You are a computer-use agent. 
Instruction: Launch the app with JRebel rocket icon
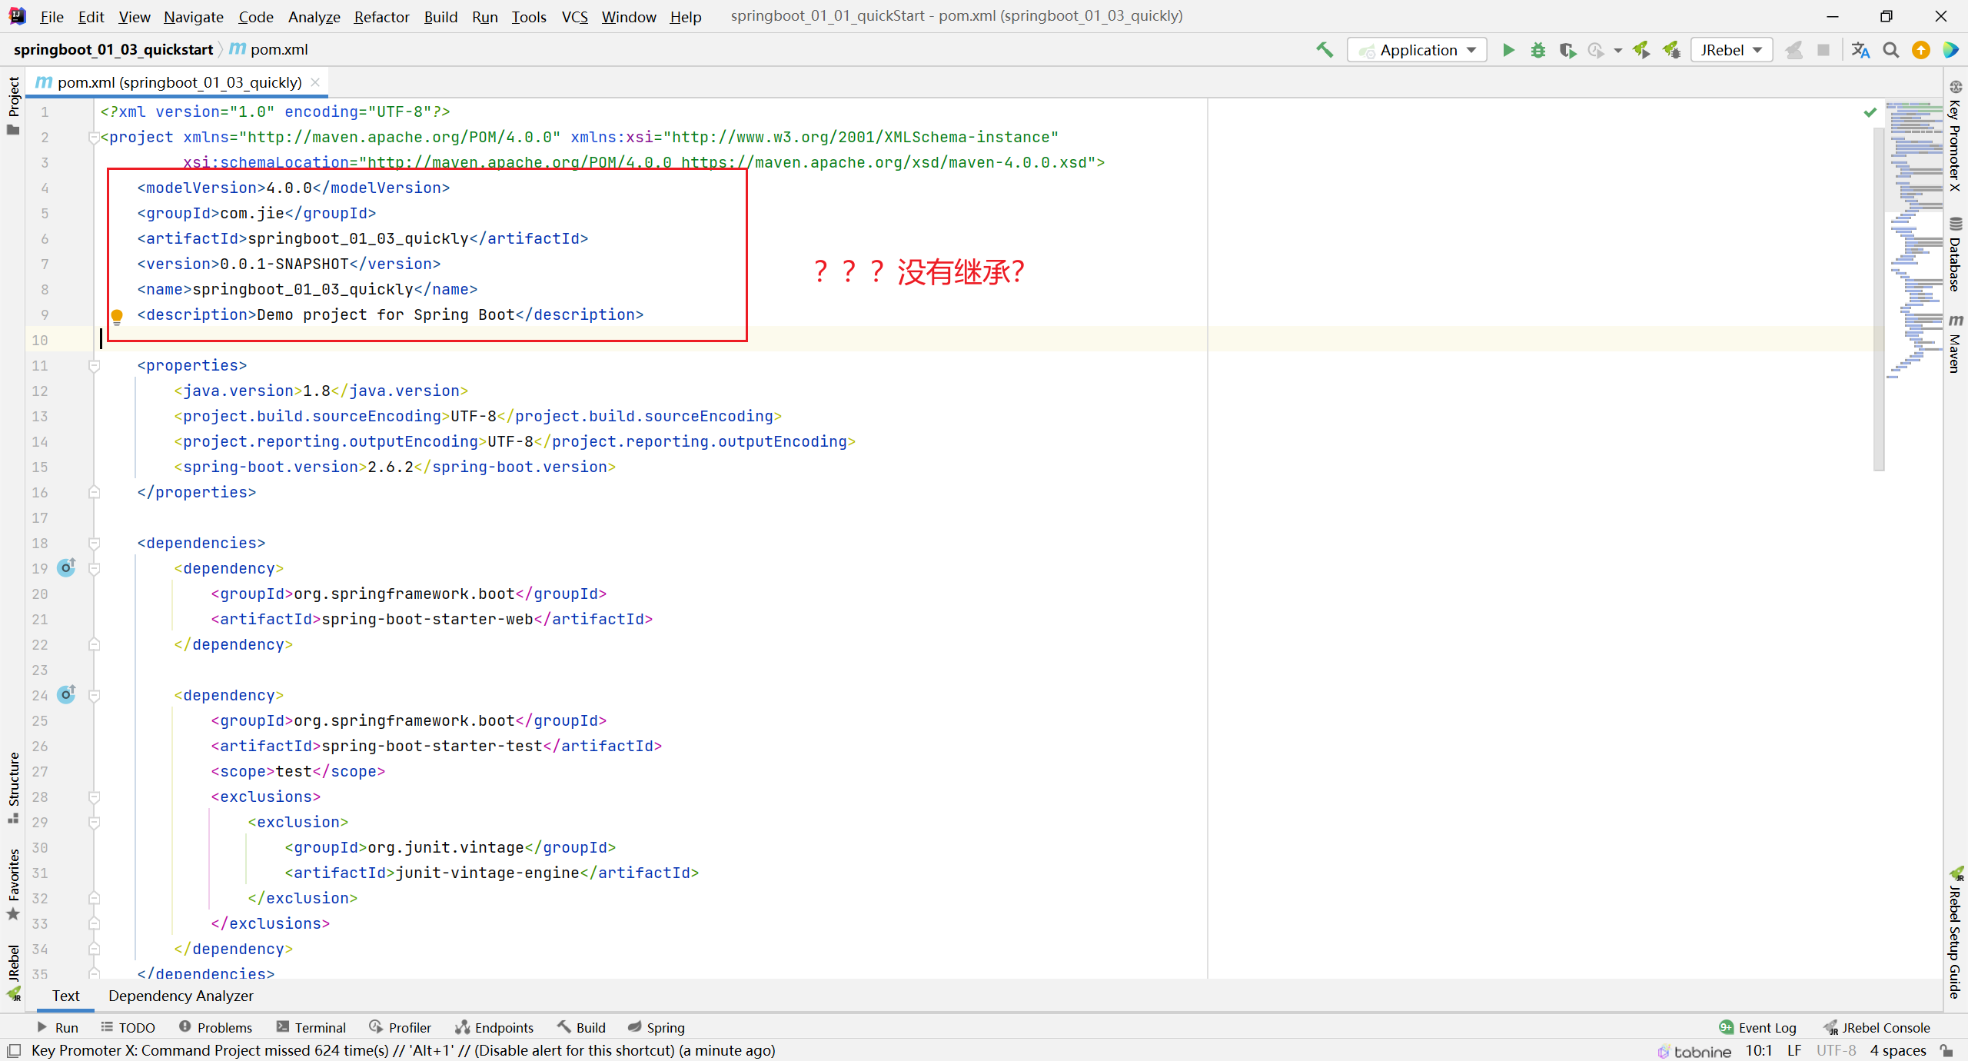(1641, 50)
